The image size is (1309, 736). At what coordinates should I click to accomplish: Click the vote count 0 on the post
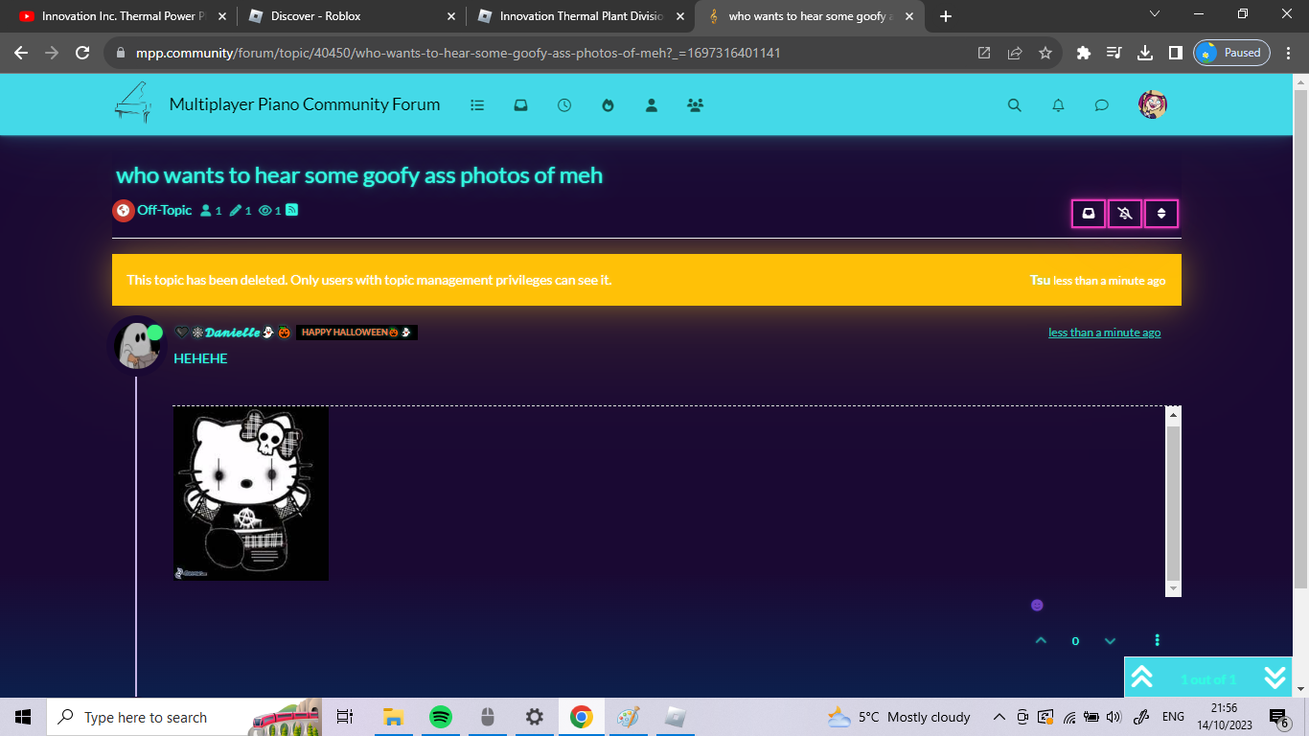(x=1075, y=641)
